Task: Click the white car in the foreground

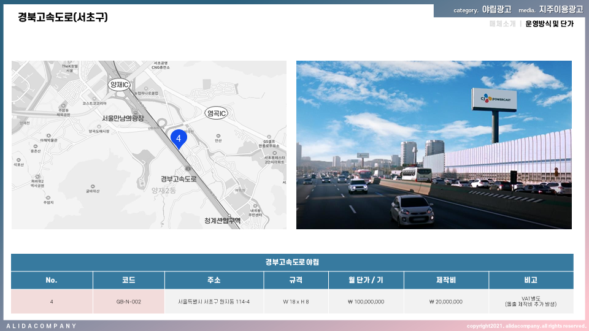Action: pos(412,210)
